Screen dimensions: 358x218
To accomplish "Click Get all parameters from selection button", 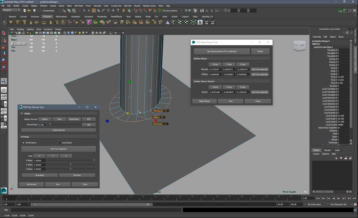I will [x=222, y=51].
